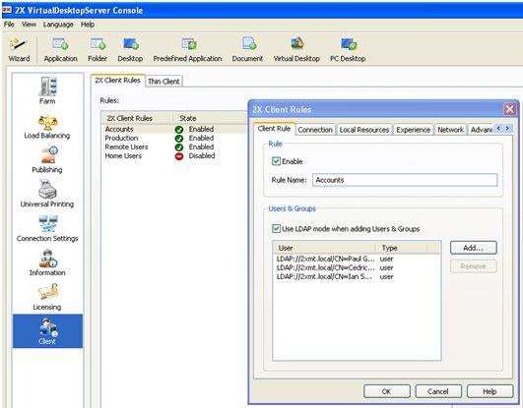Open Connection Settings sidebar section
Image resolution: width=523 pixels, height=408 pixels.
pyautogui.click(x=47, y=229)
